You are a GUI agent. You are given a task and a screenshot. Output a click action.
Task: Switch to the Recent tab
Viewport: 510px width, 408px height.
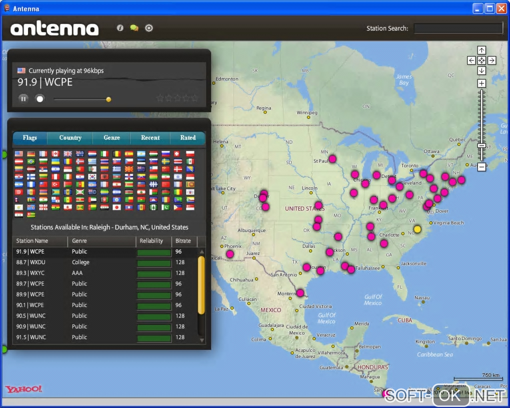pos(150,137)
